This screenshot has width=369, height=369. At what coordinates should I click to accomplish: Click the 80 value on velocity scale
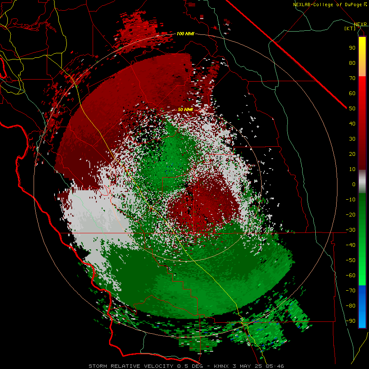[x=352, y=63]
